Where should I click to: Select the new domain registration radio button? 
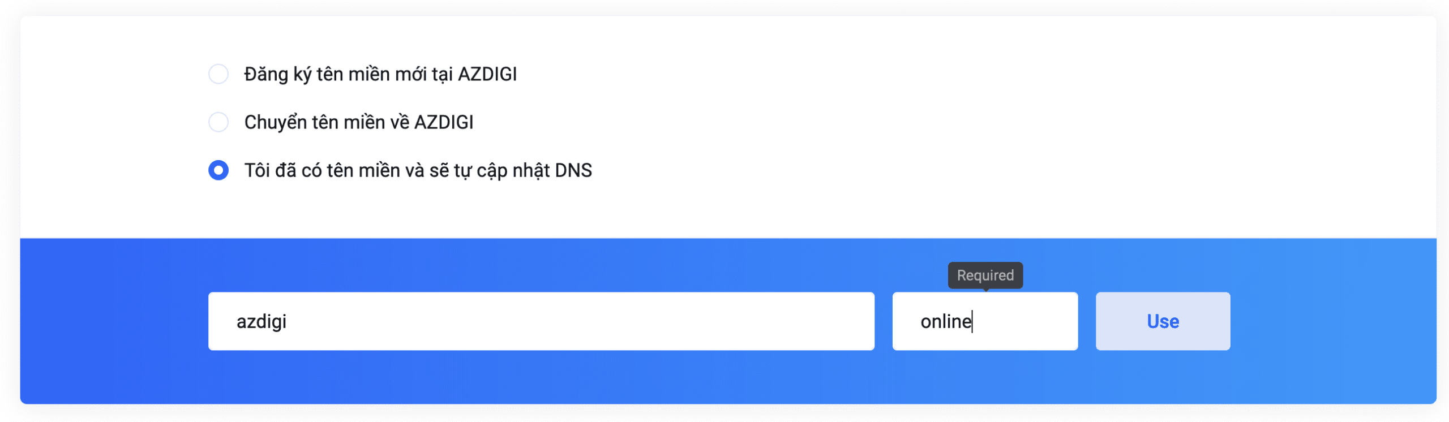tap(218, 74)
